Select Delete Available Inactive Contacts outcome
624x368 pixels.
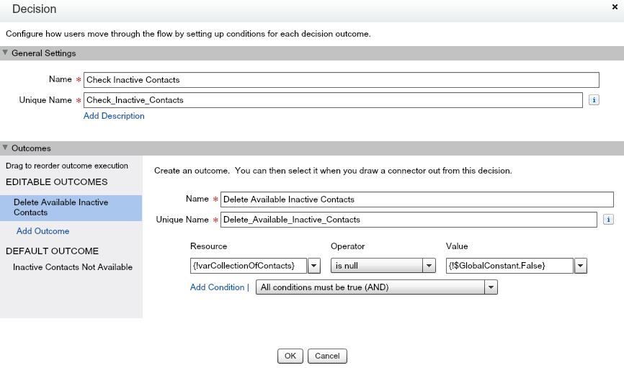tap(71, 207)
